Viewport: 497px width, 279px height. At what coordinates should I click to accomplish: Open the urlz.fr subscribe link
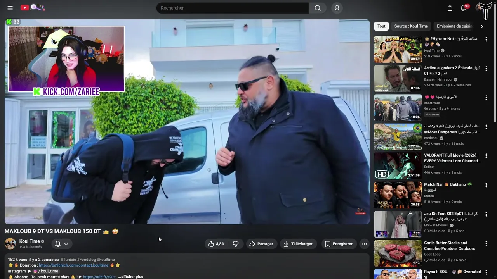click(99, 277)
